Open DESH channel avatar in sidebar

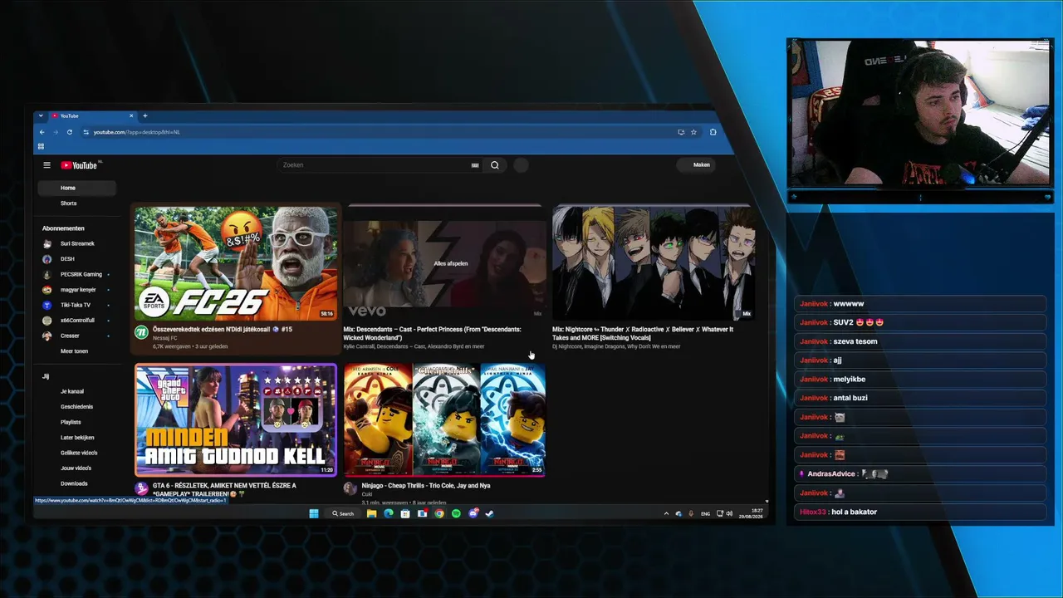pyautogui.click(x=47, y=259)
